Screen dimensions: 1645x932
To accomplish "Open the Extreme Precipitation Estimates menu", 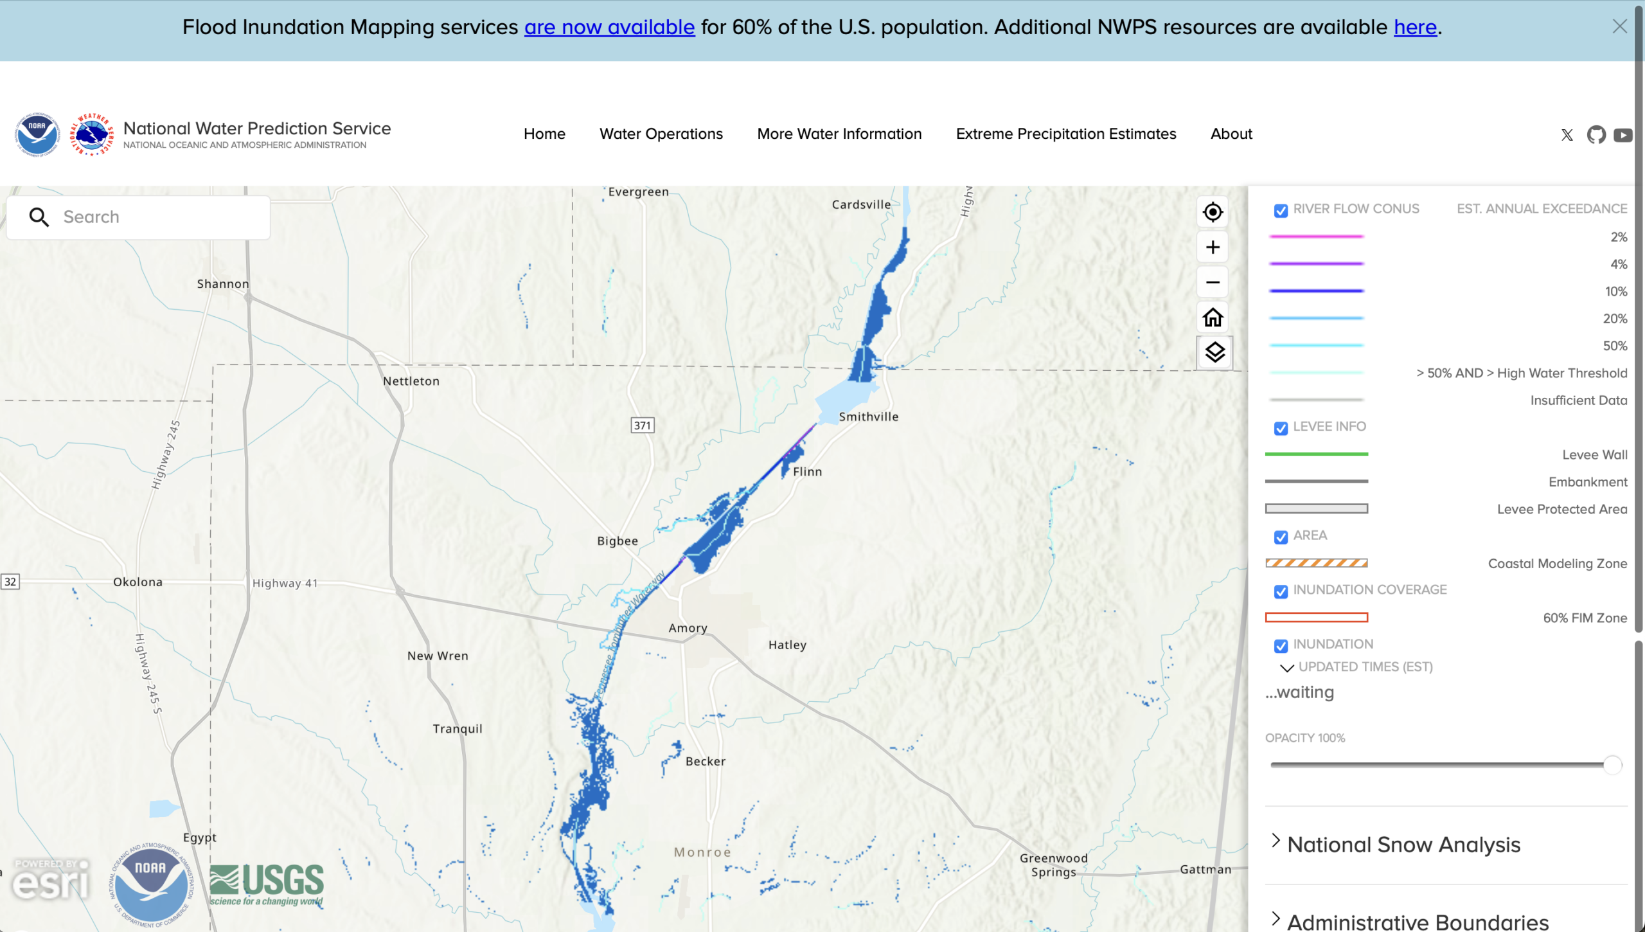I will click(1065, 134).
